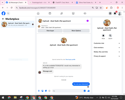
Task: Open Chrome three-dot menu
Action: [x=122, y=8]
